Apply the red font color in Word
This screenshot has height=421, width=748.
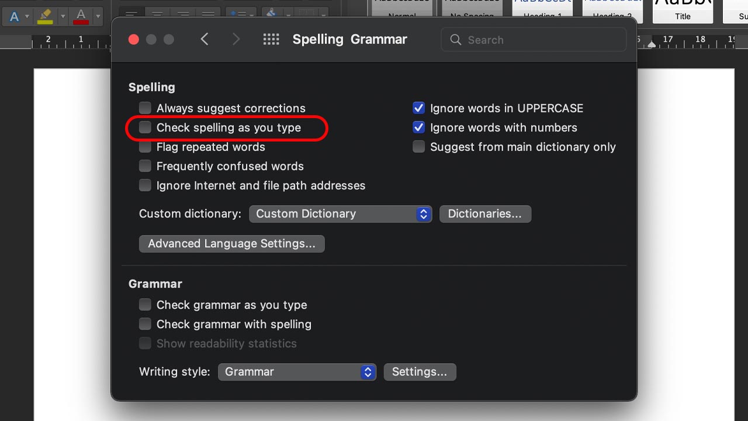click(x=81, y=16)
